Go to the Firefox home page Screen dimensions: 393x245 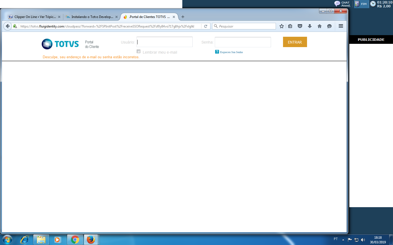320,26
